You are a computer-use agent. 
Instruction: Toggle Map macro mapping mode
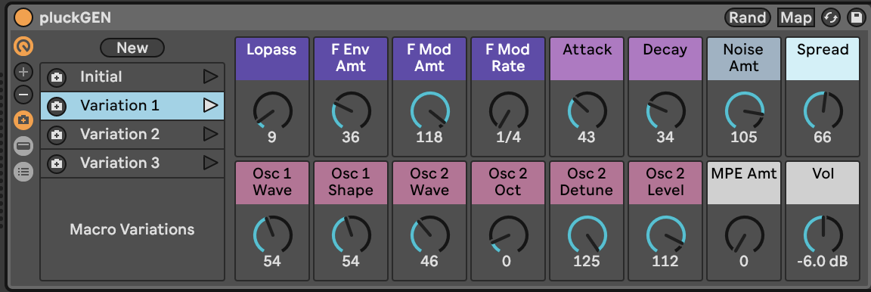[796, 18]
